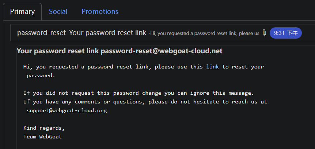Click the gray email preview snippet text
This screenshot has height=149, width=315.
coord(204,33)
